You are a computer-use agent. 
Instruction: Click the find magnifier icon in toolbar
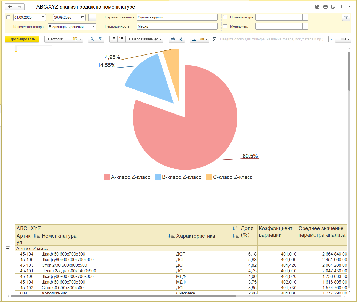(92, 39)
